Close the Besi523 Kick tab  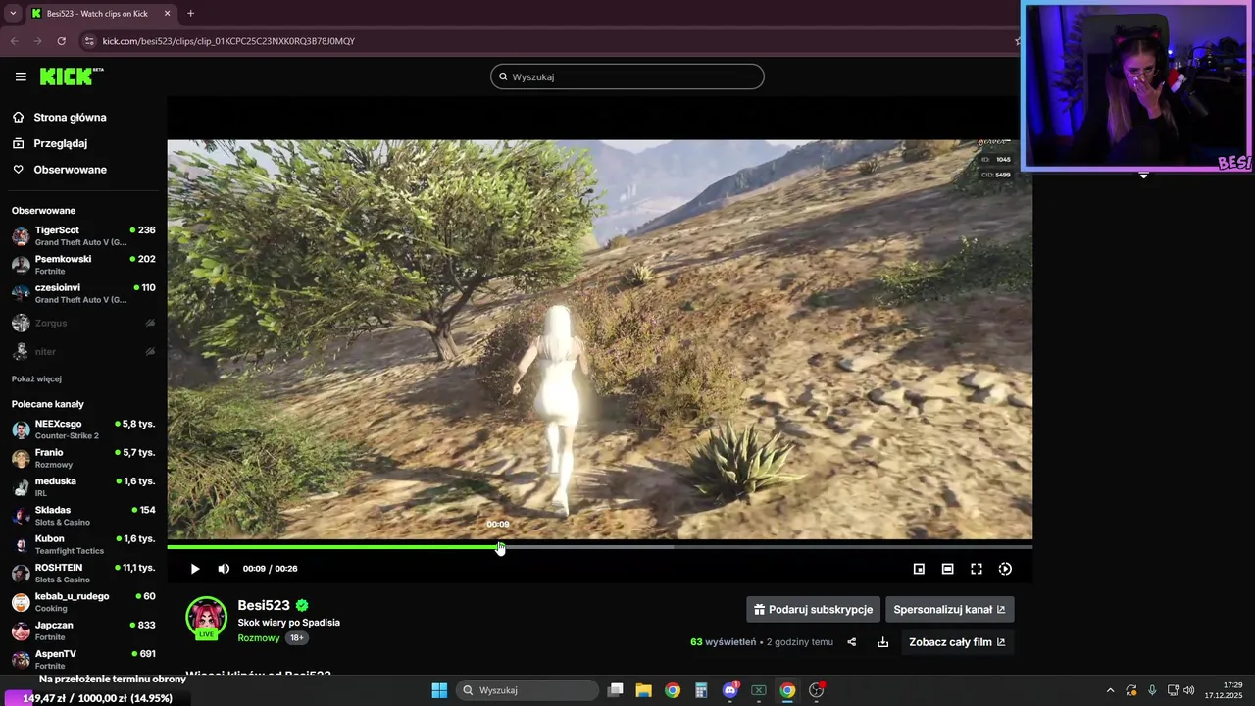tap(167, 14)
